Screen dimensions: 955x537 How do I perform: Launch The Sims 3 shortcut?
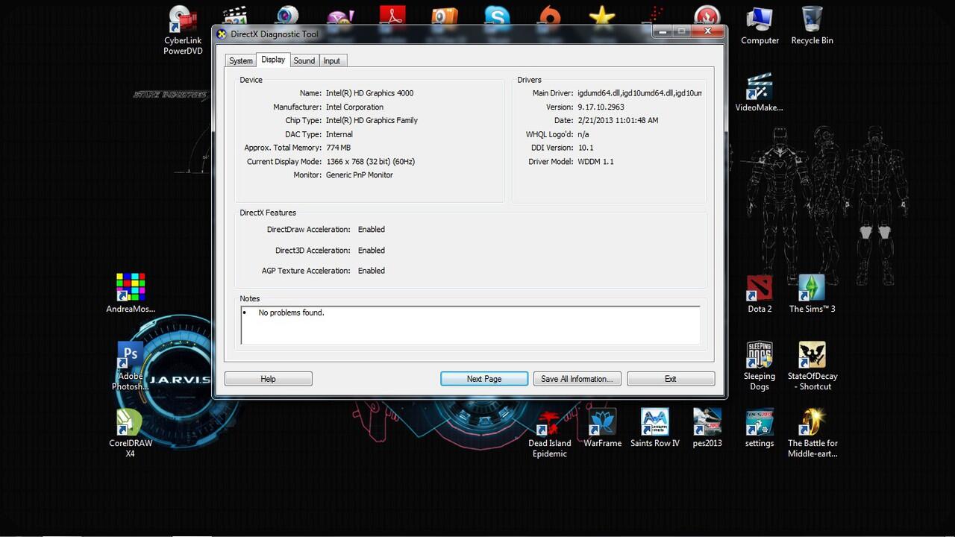(812, 294)
